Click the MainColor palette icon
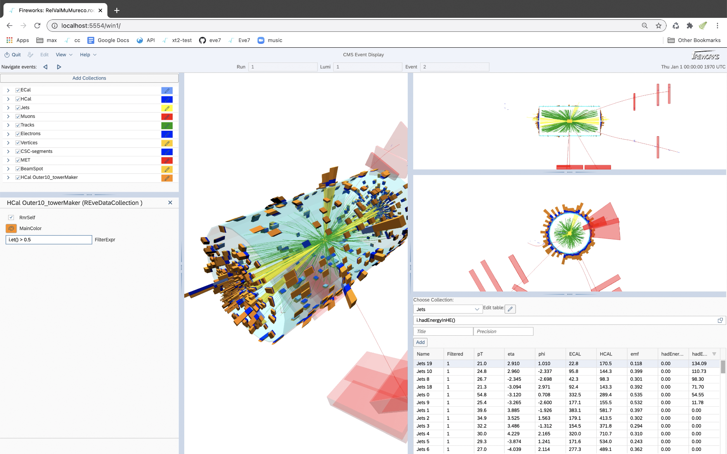 11,229
